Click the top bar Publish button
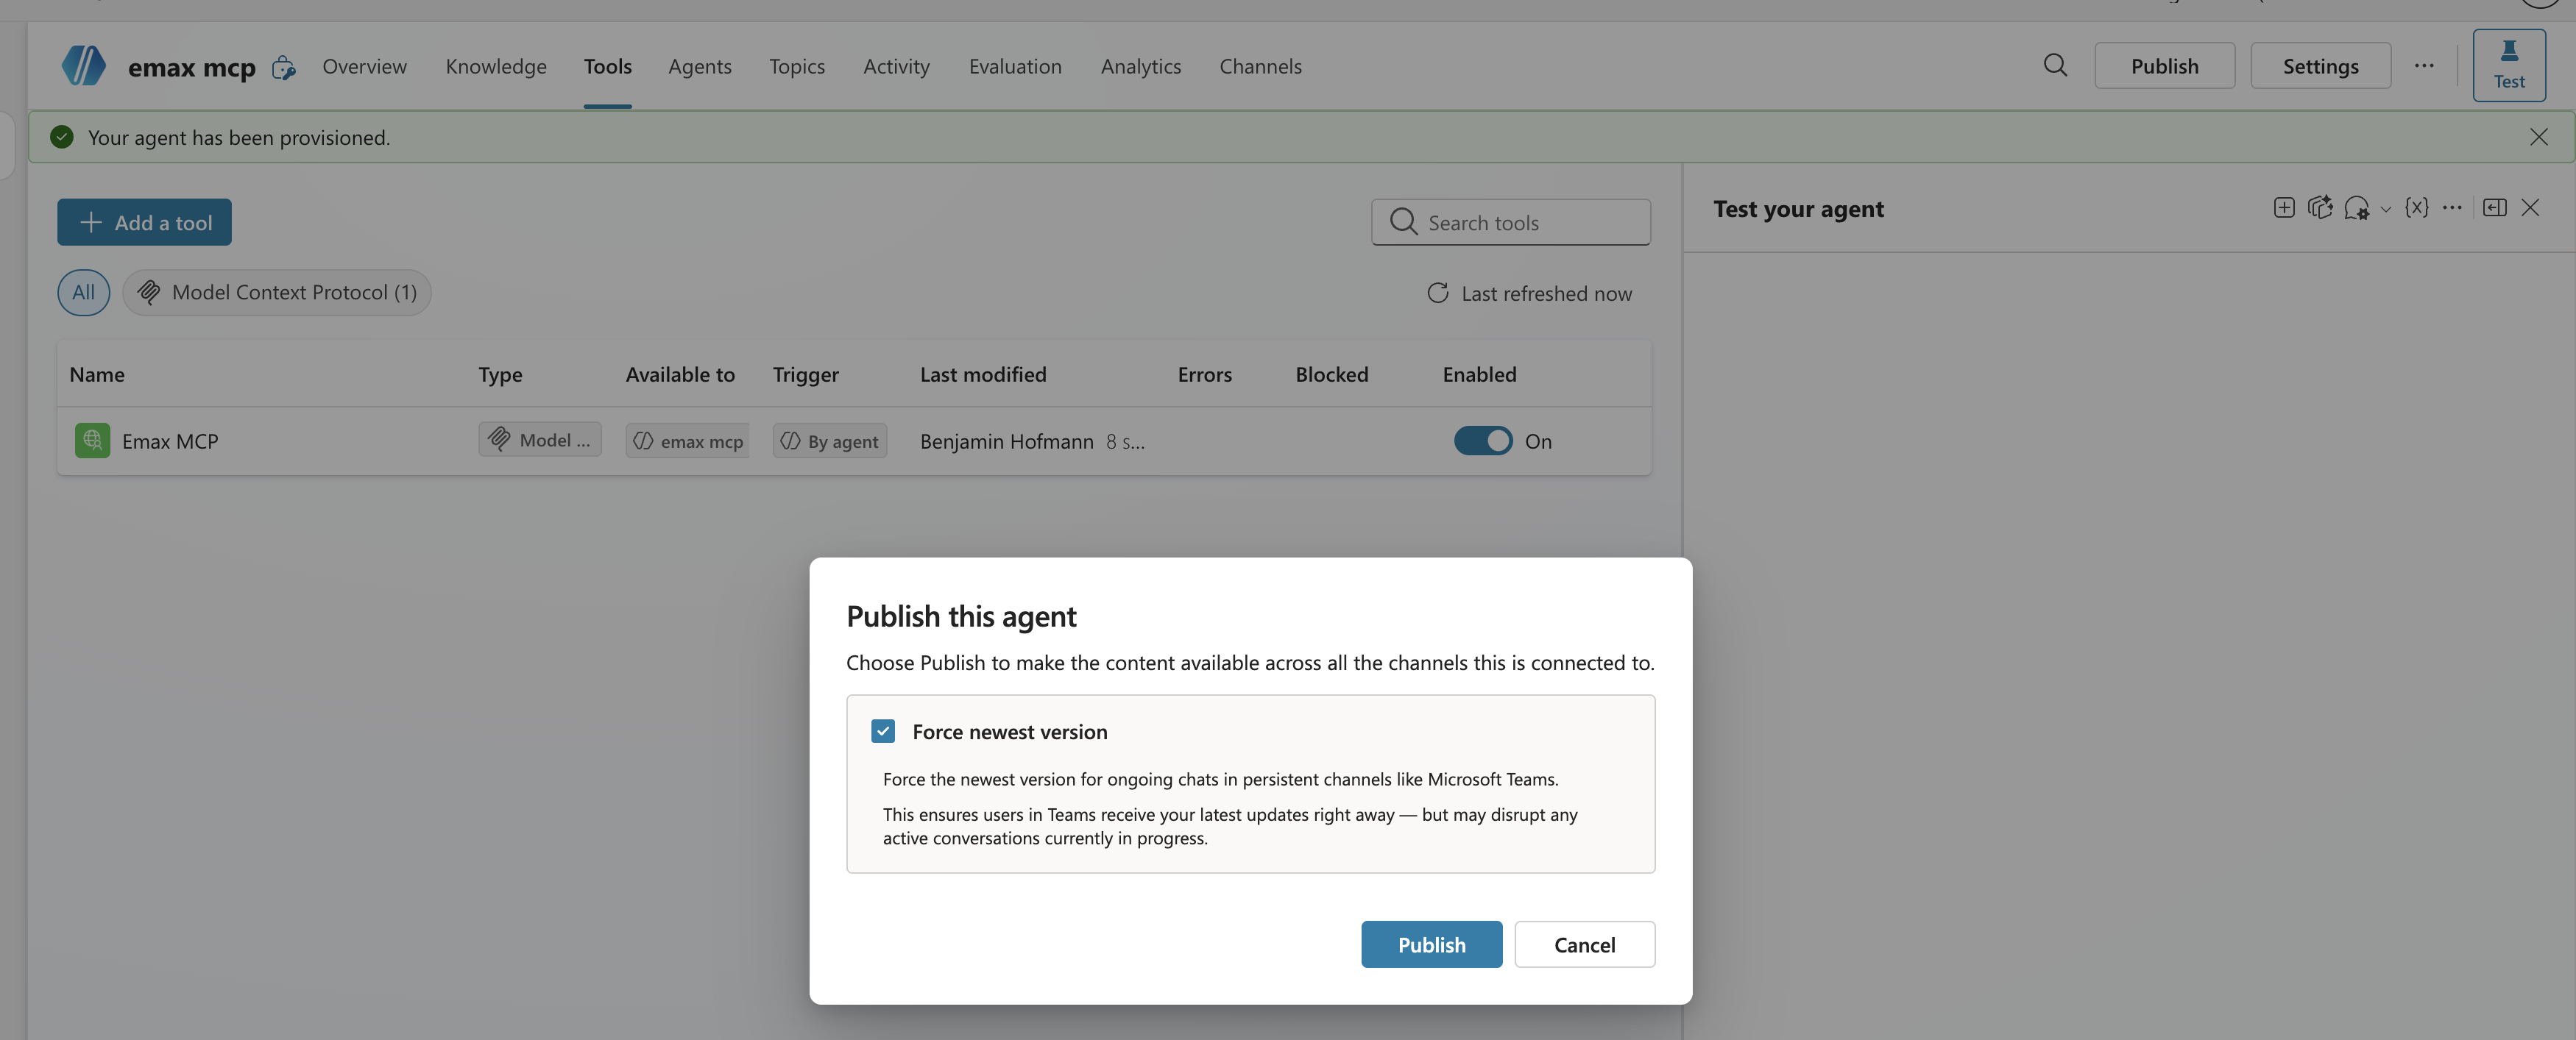Viewport: 2576px width, 1040px height. (x=2164, y=66)
